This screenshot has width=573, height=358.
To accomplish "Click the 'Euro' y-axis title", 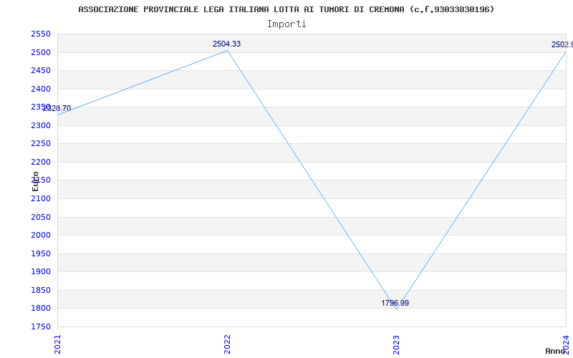I will tap(35, 181).
